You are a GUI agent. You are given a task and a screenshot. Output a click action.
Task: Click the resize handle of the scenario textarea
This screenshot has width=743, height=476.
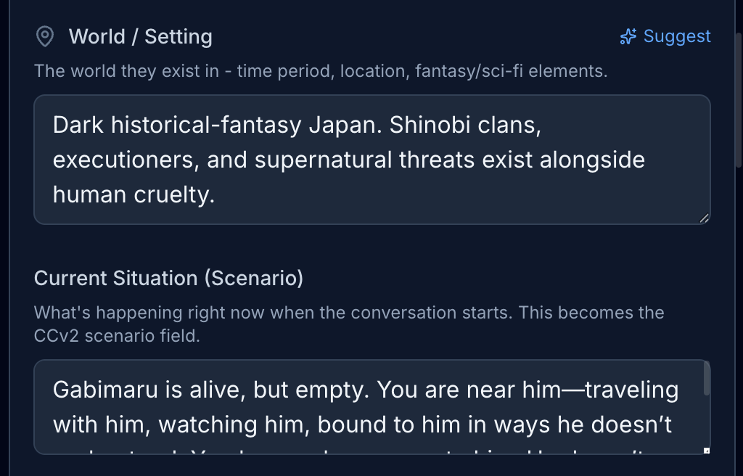pos(707,451)
